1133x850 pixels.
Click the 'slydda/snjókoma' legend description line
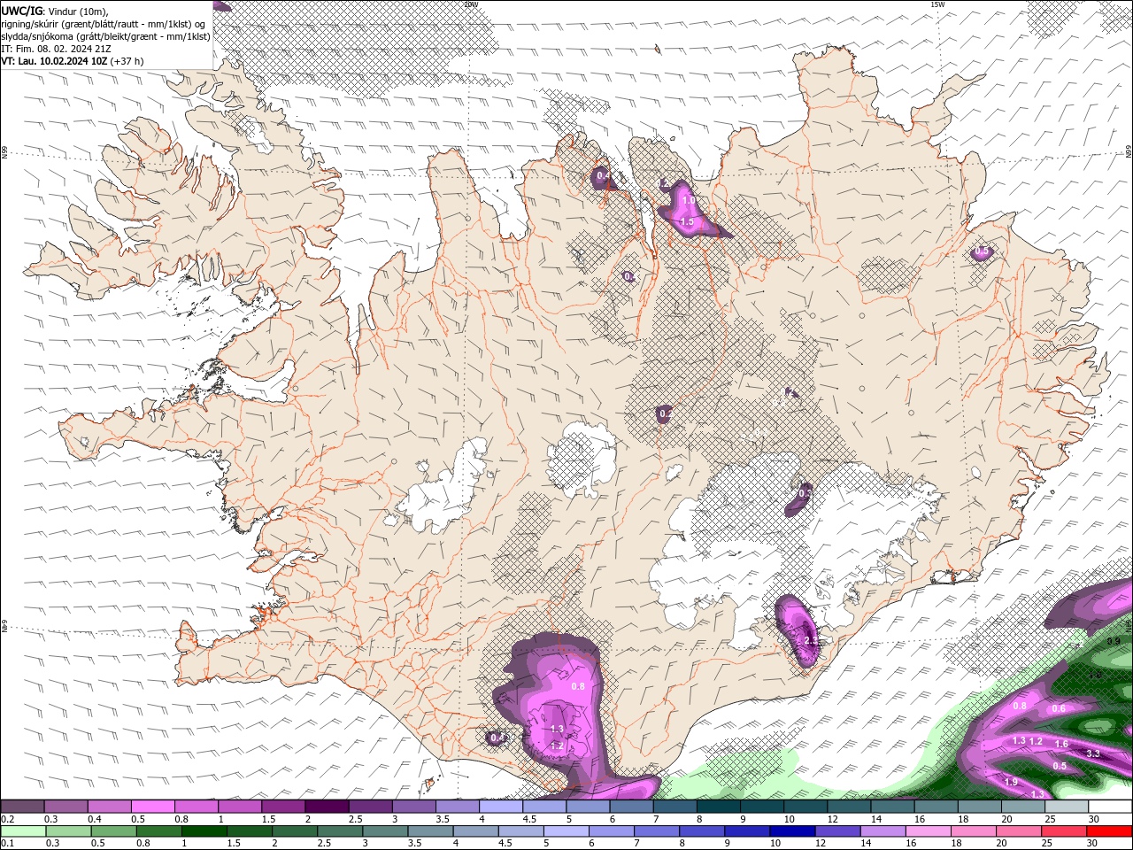pyautogui.click(x=105, y=36)
